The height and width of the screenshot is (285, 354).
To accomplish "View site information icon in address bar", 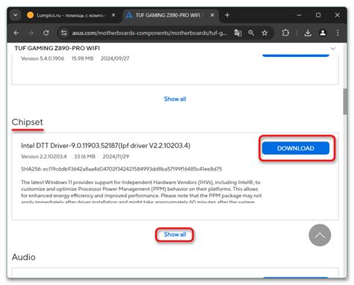I will tap(64, 33).
